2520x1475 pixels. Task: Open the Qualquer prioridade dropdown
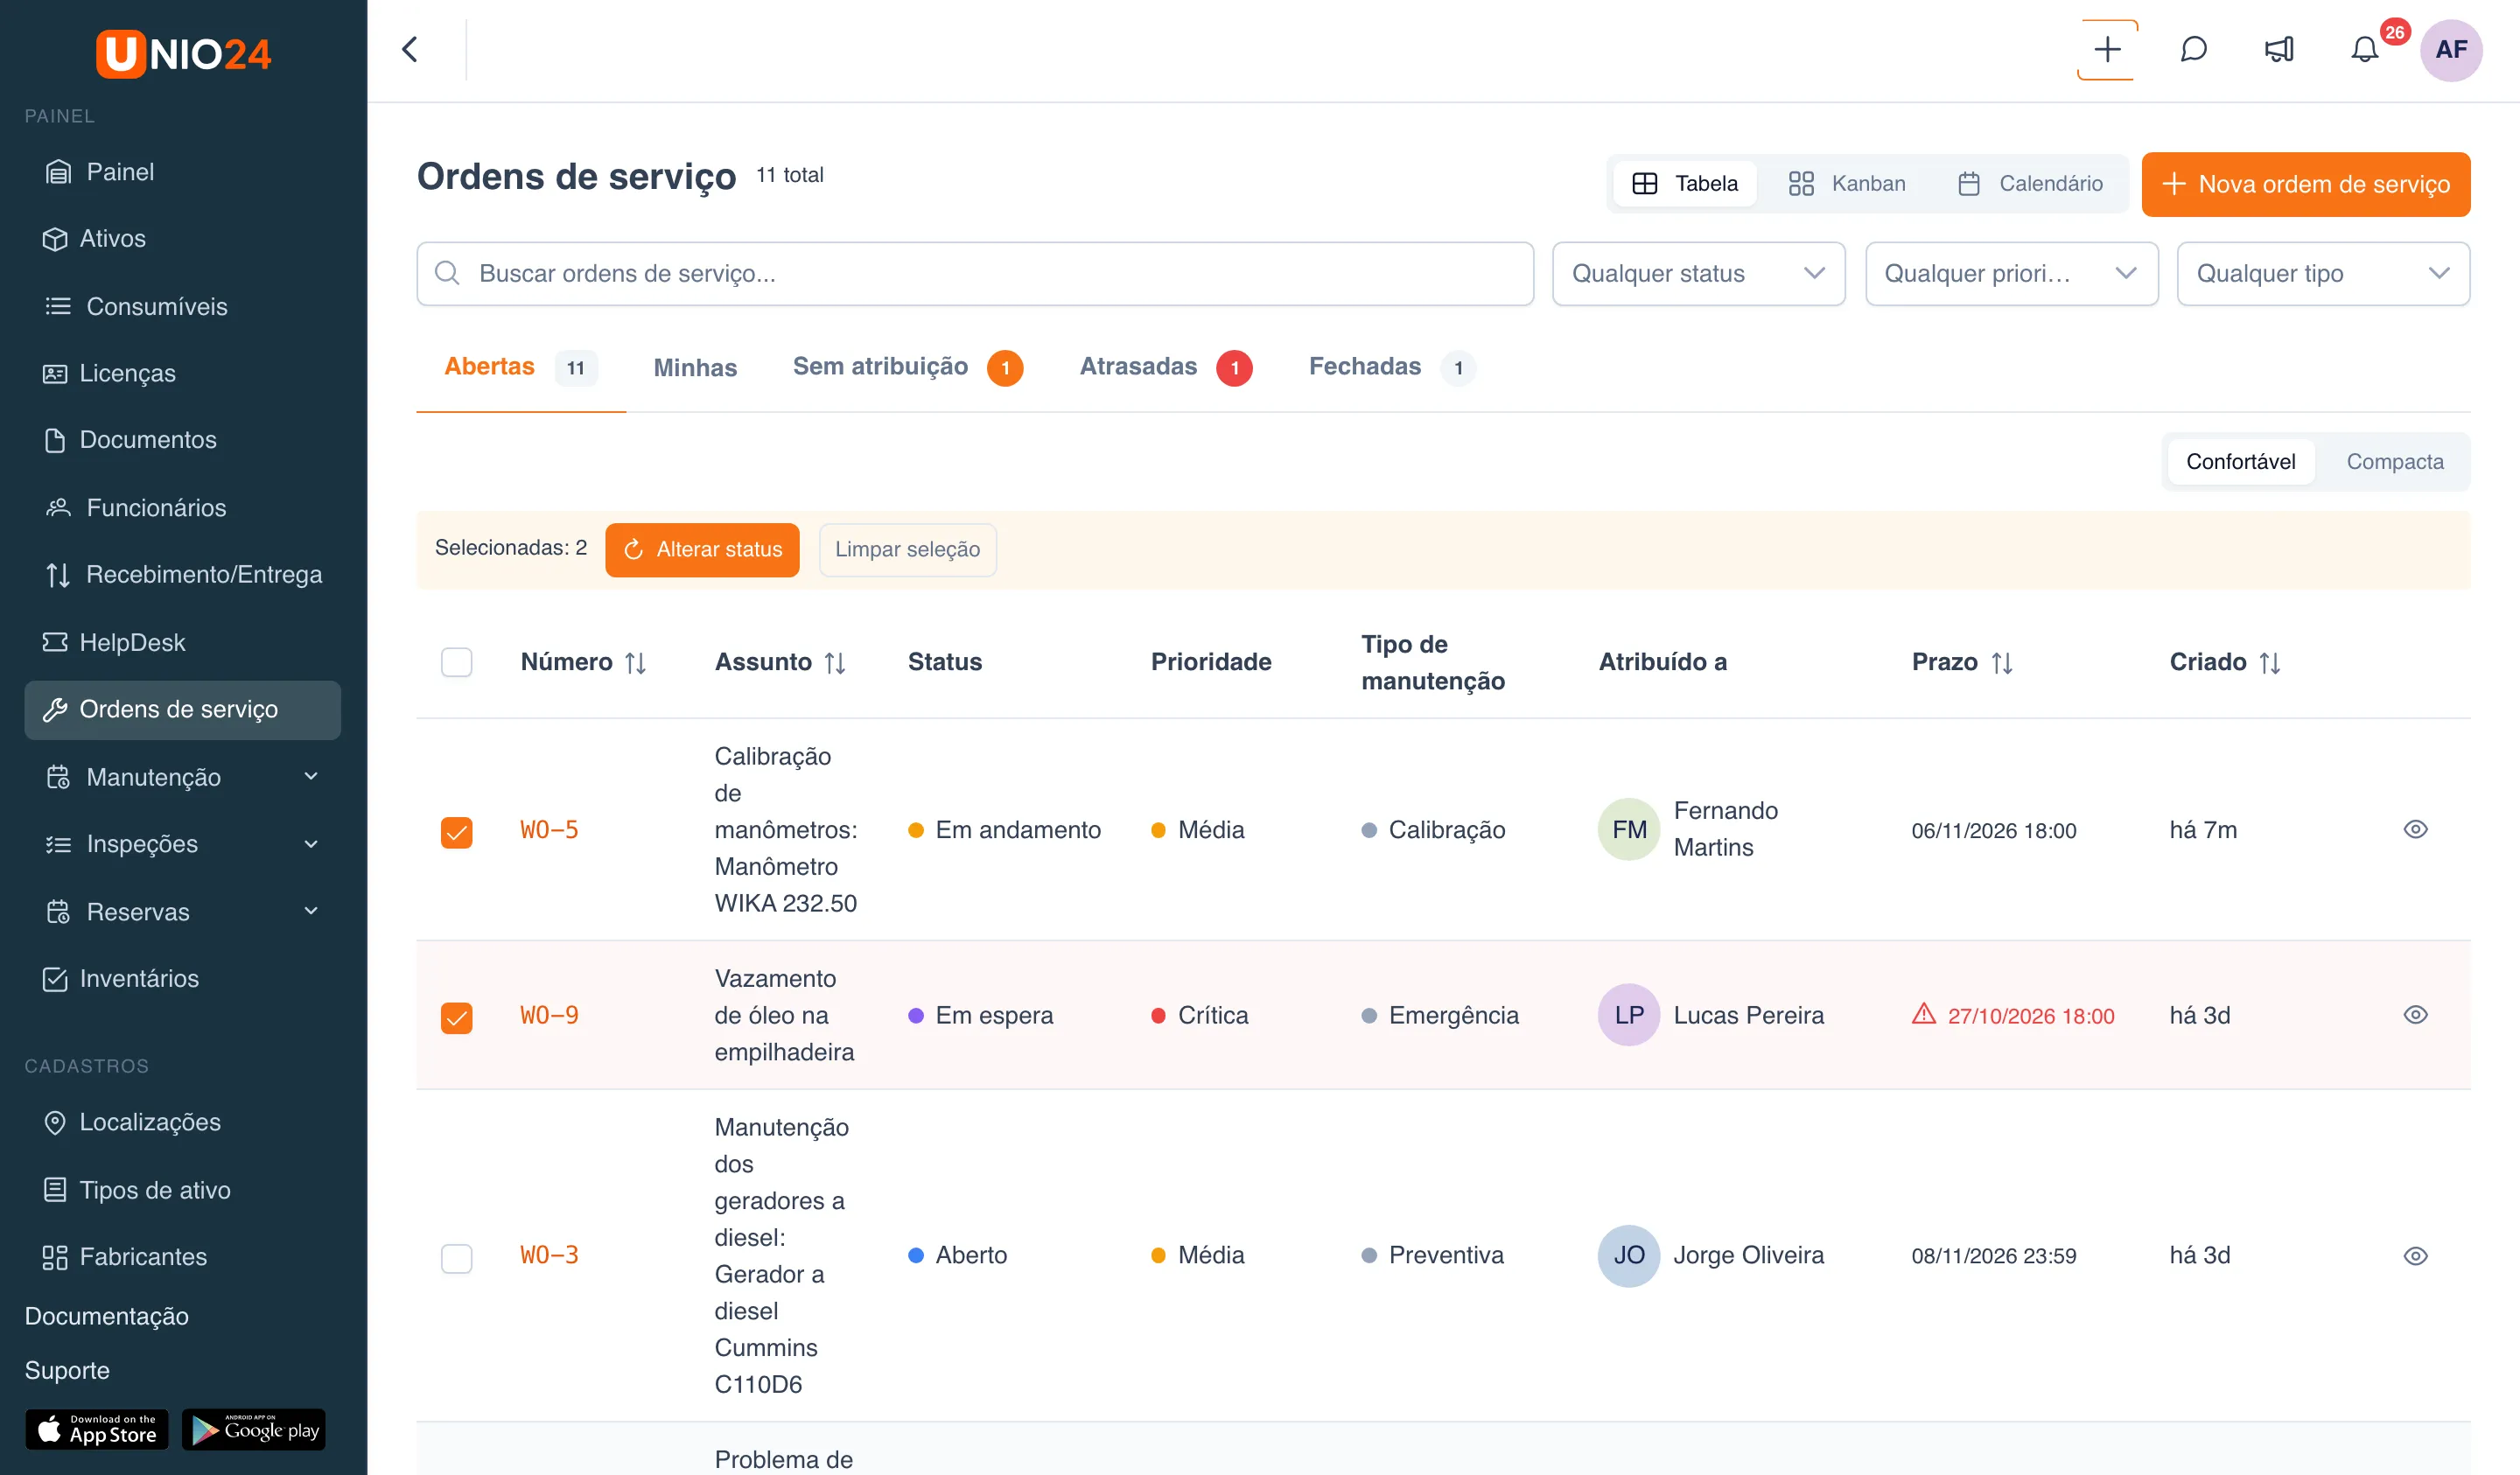pos(2011,273)
